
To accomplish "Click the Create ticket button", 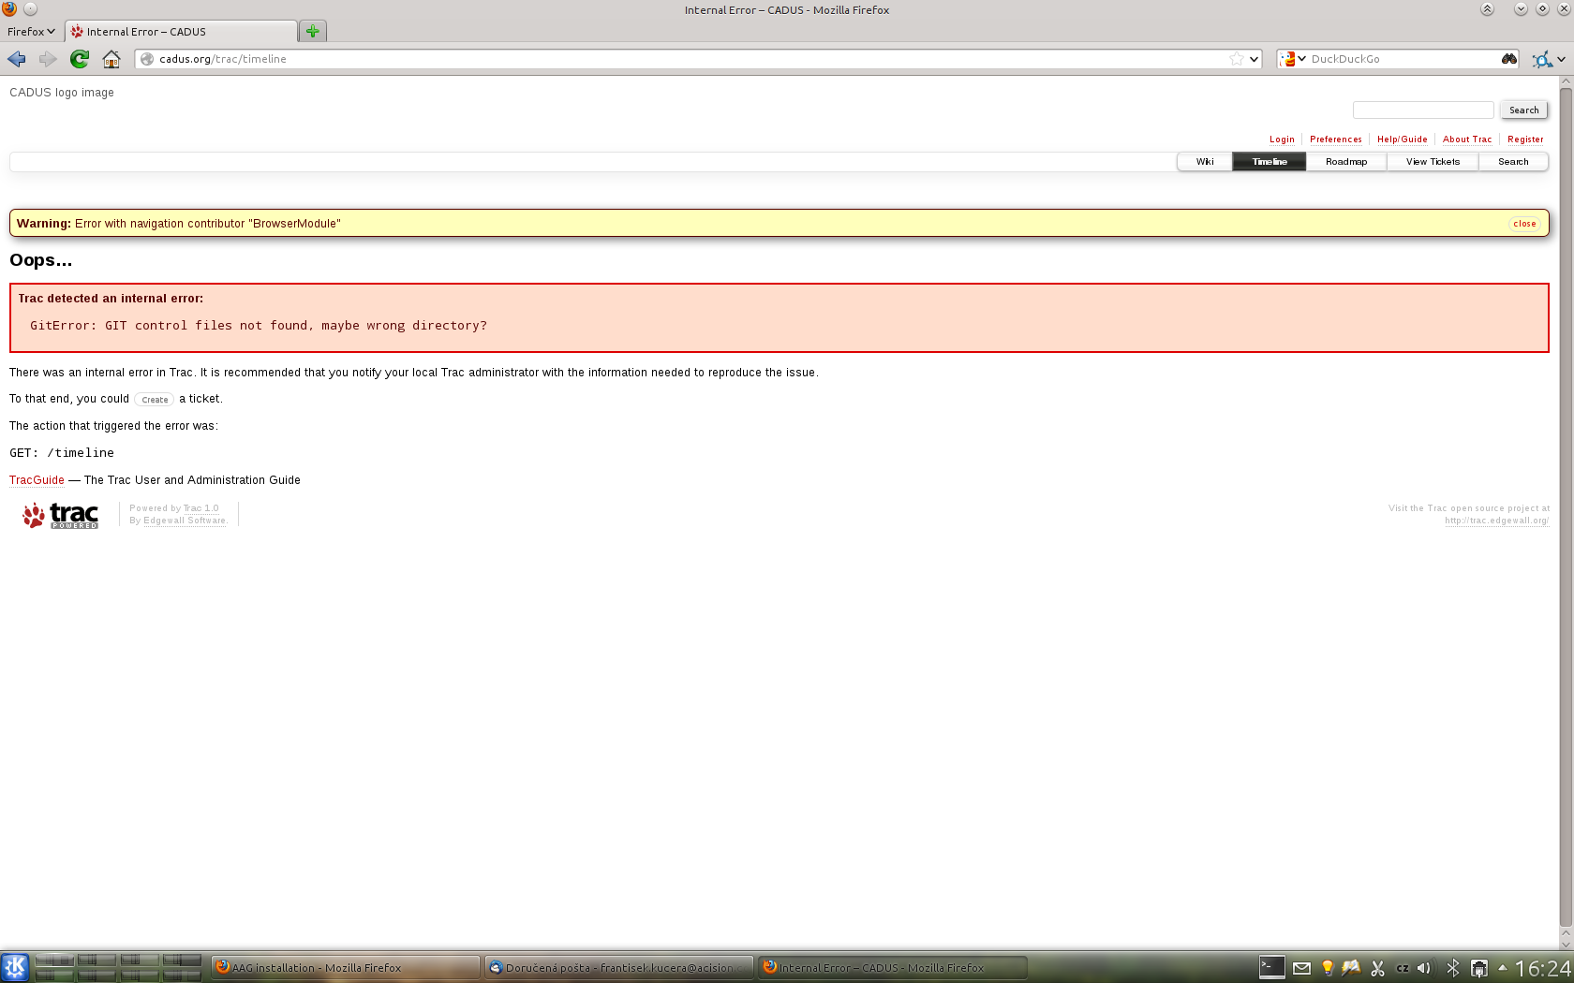I will pyautogui.click(x=155, y=400).
